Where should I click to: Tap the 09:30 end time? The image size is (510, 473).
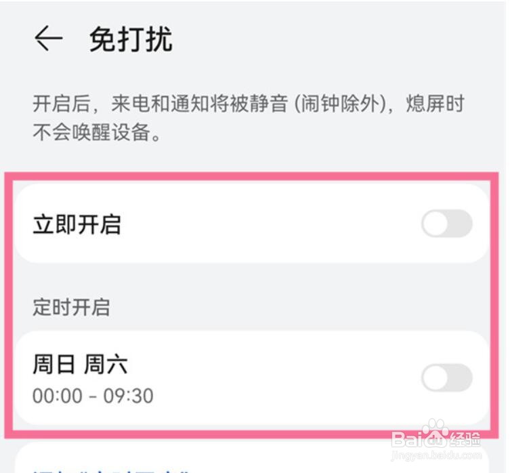(x=128, y=395)
